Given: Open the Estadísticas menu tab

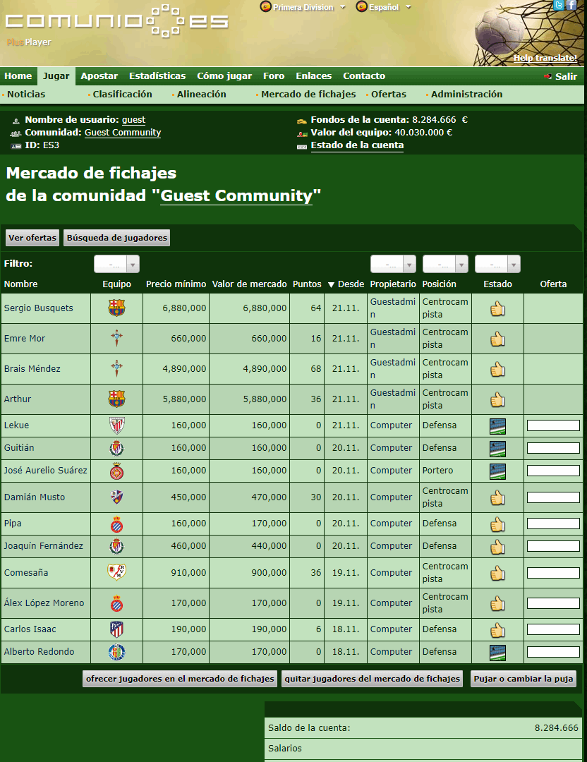Looking at the screenshot, I should pos(157,76).
